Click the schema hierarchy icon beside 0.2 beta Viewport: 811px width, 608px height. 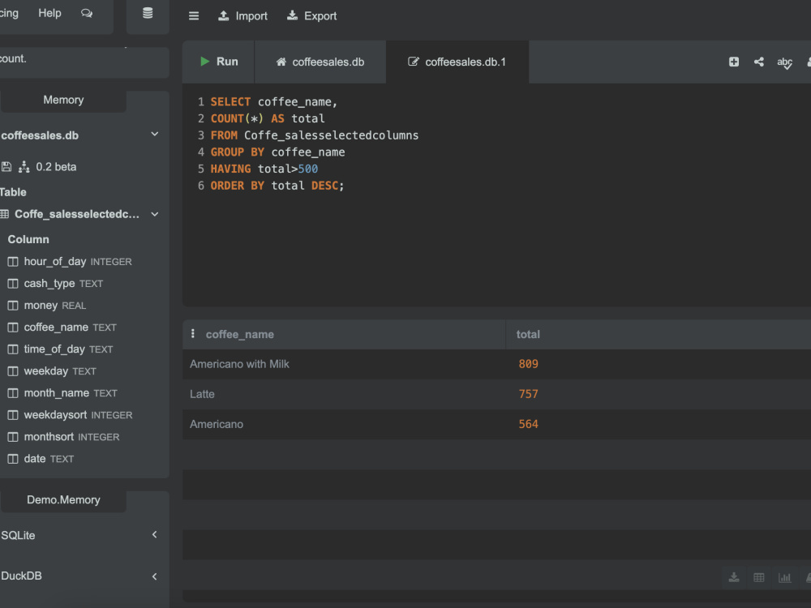pyautogui.click(x=24, y=166)
